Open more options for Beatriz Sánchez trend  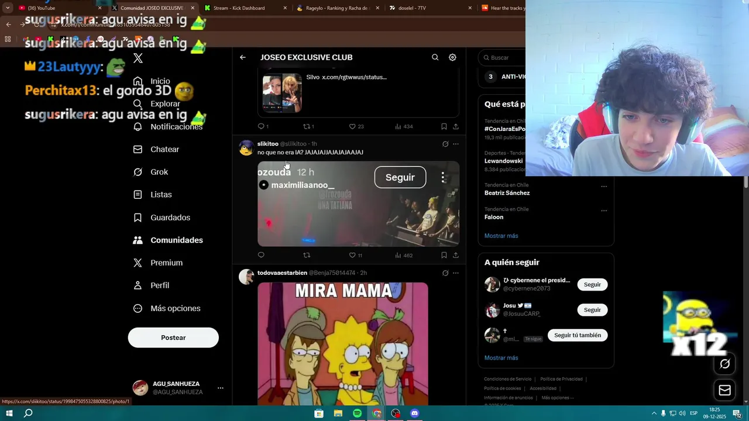tap(604, 187)
